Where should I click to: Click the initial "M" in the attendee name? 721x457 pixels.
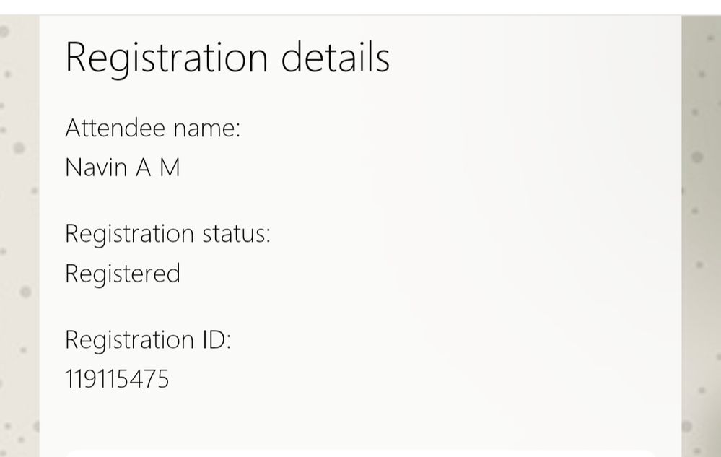169,167
